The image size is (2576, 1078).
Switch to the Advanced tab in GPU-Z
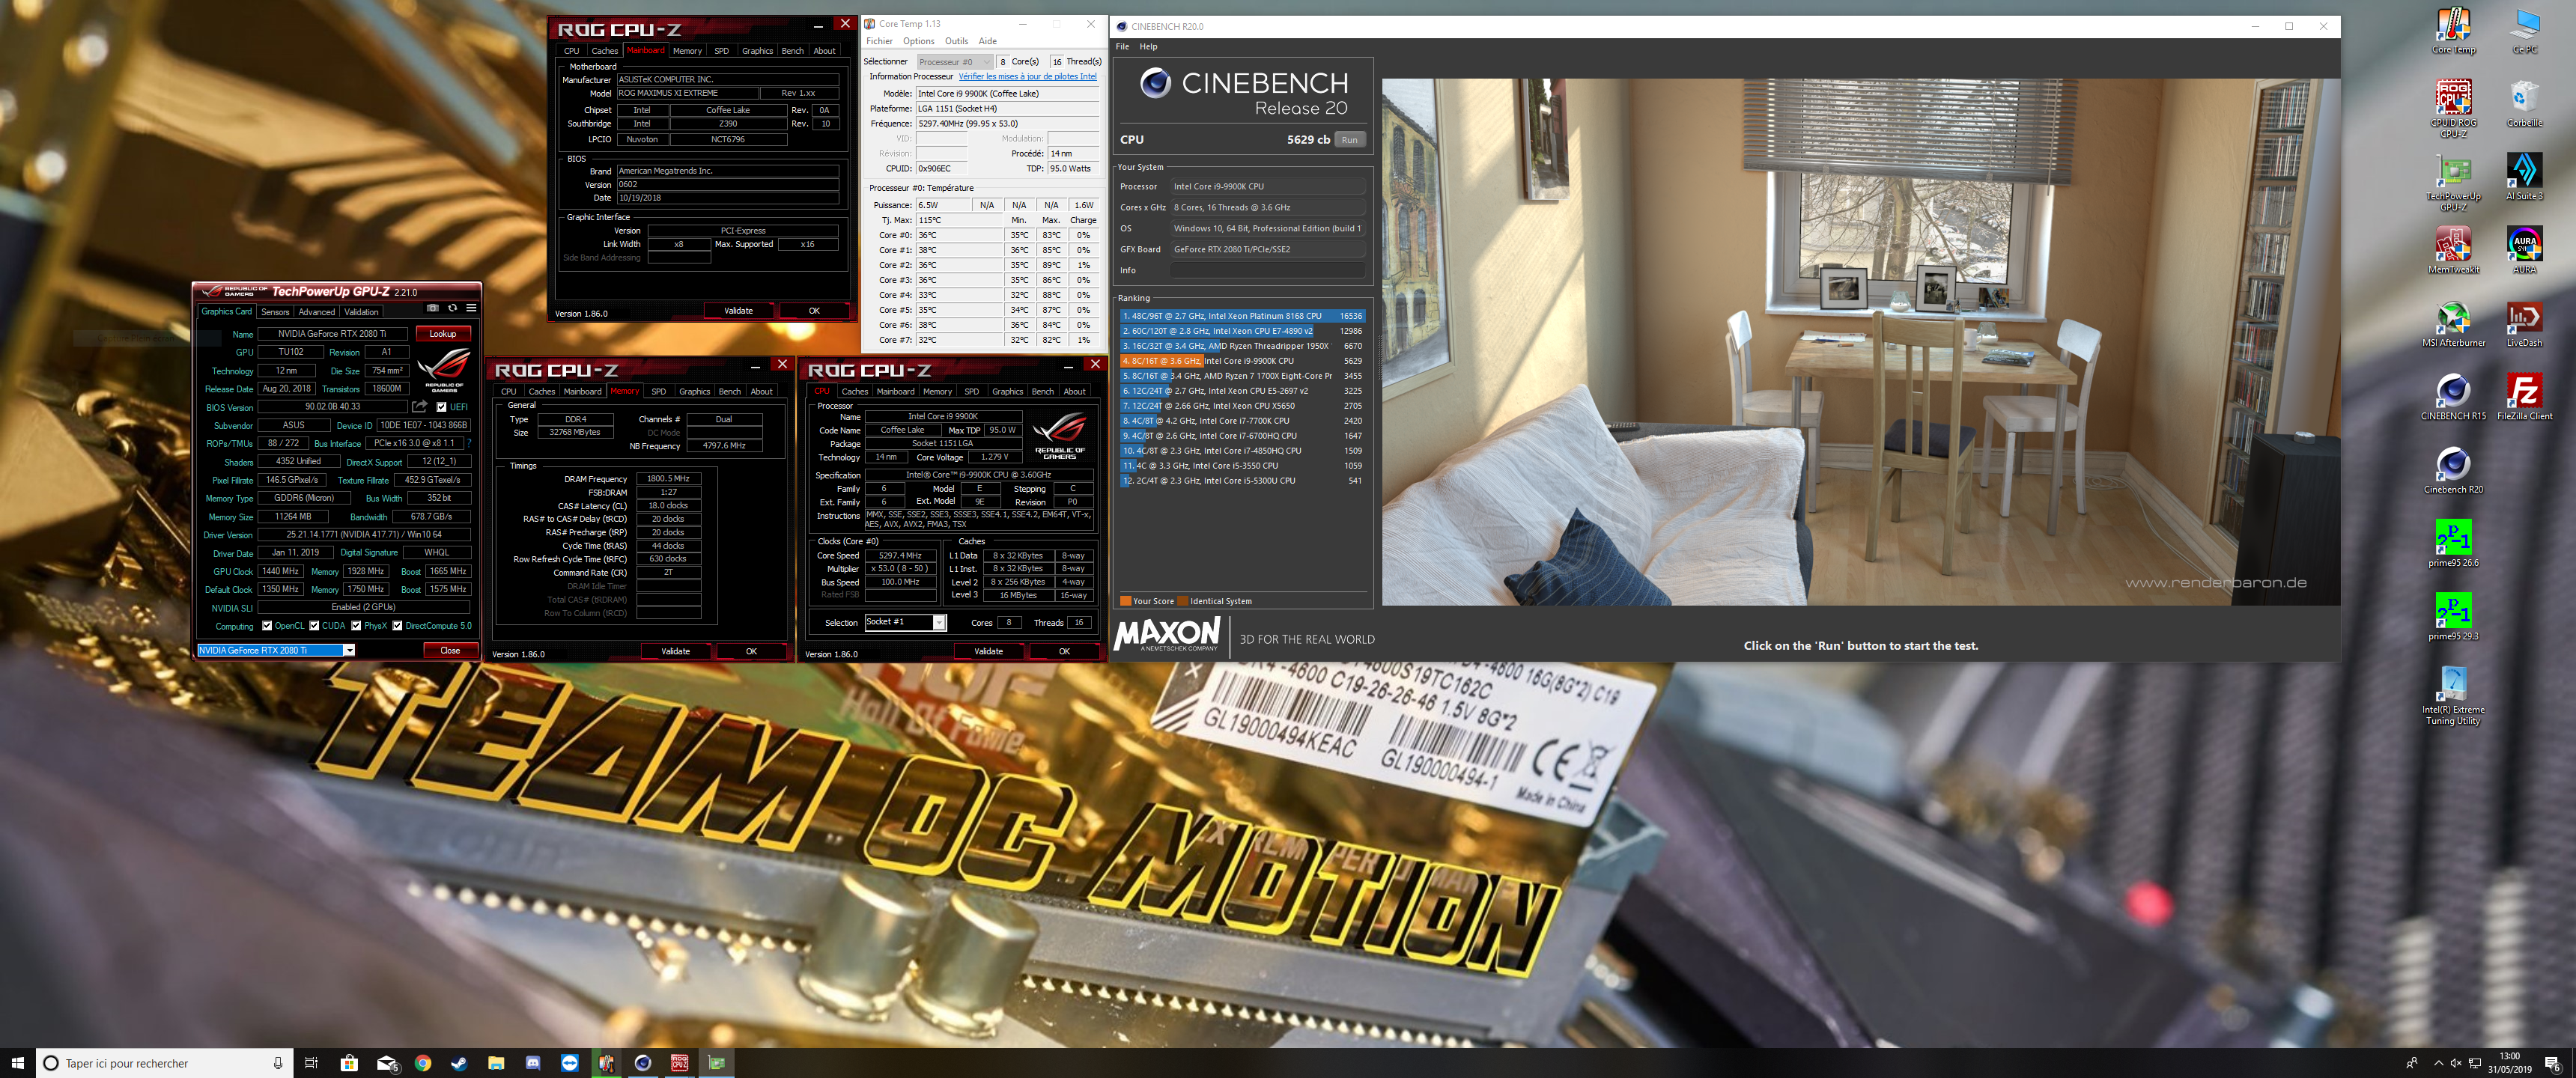[x=316, y=312]
